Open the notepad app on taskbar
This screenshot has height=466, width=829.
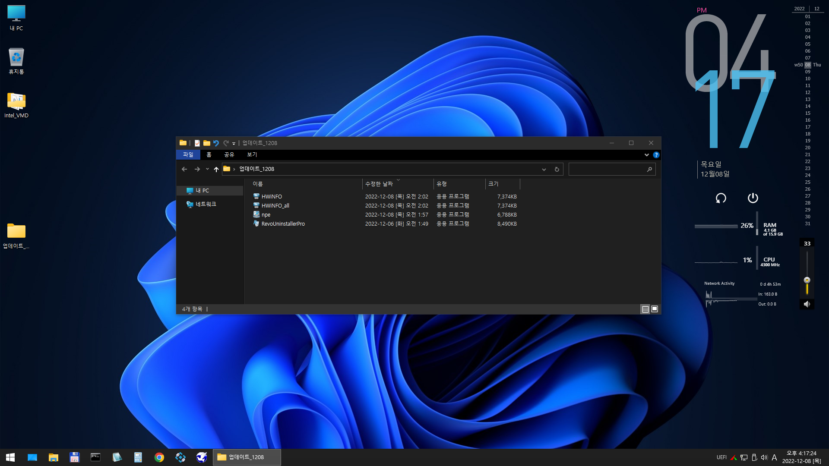coord(117,457)
